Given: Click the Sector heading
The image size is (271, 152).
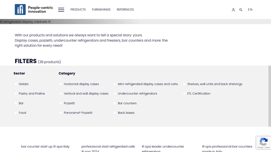Looking at the screenshot, I should click(x=19, y=73).
